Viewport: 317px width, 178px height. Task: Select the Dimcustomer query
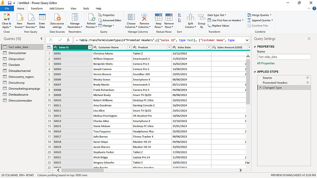coord(17,53)
